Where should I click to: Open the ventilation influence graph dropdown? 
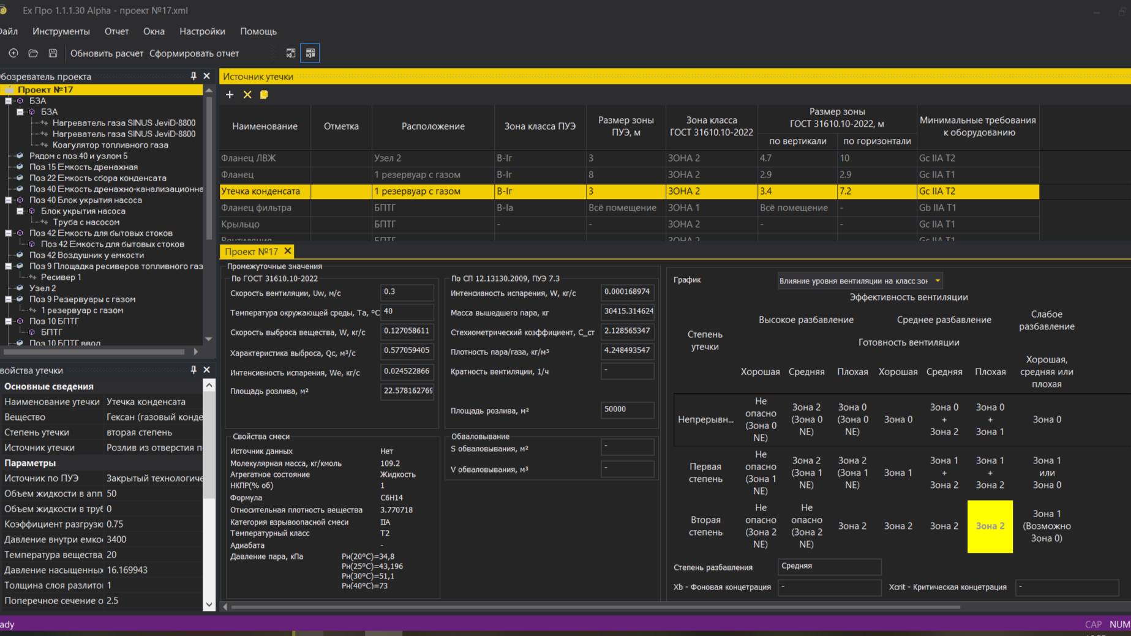pyautogui.click(x=937, y=280)
